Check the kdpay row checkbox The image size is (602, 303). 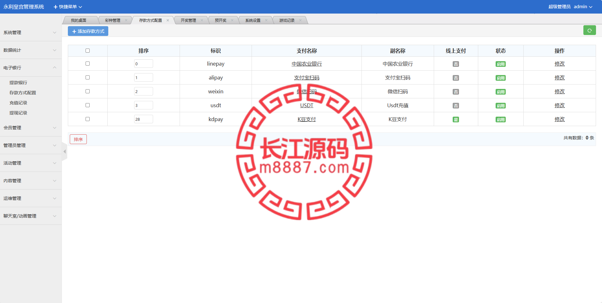pos(88,119)
